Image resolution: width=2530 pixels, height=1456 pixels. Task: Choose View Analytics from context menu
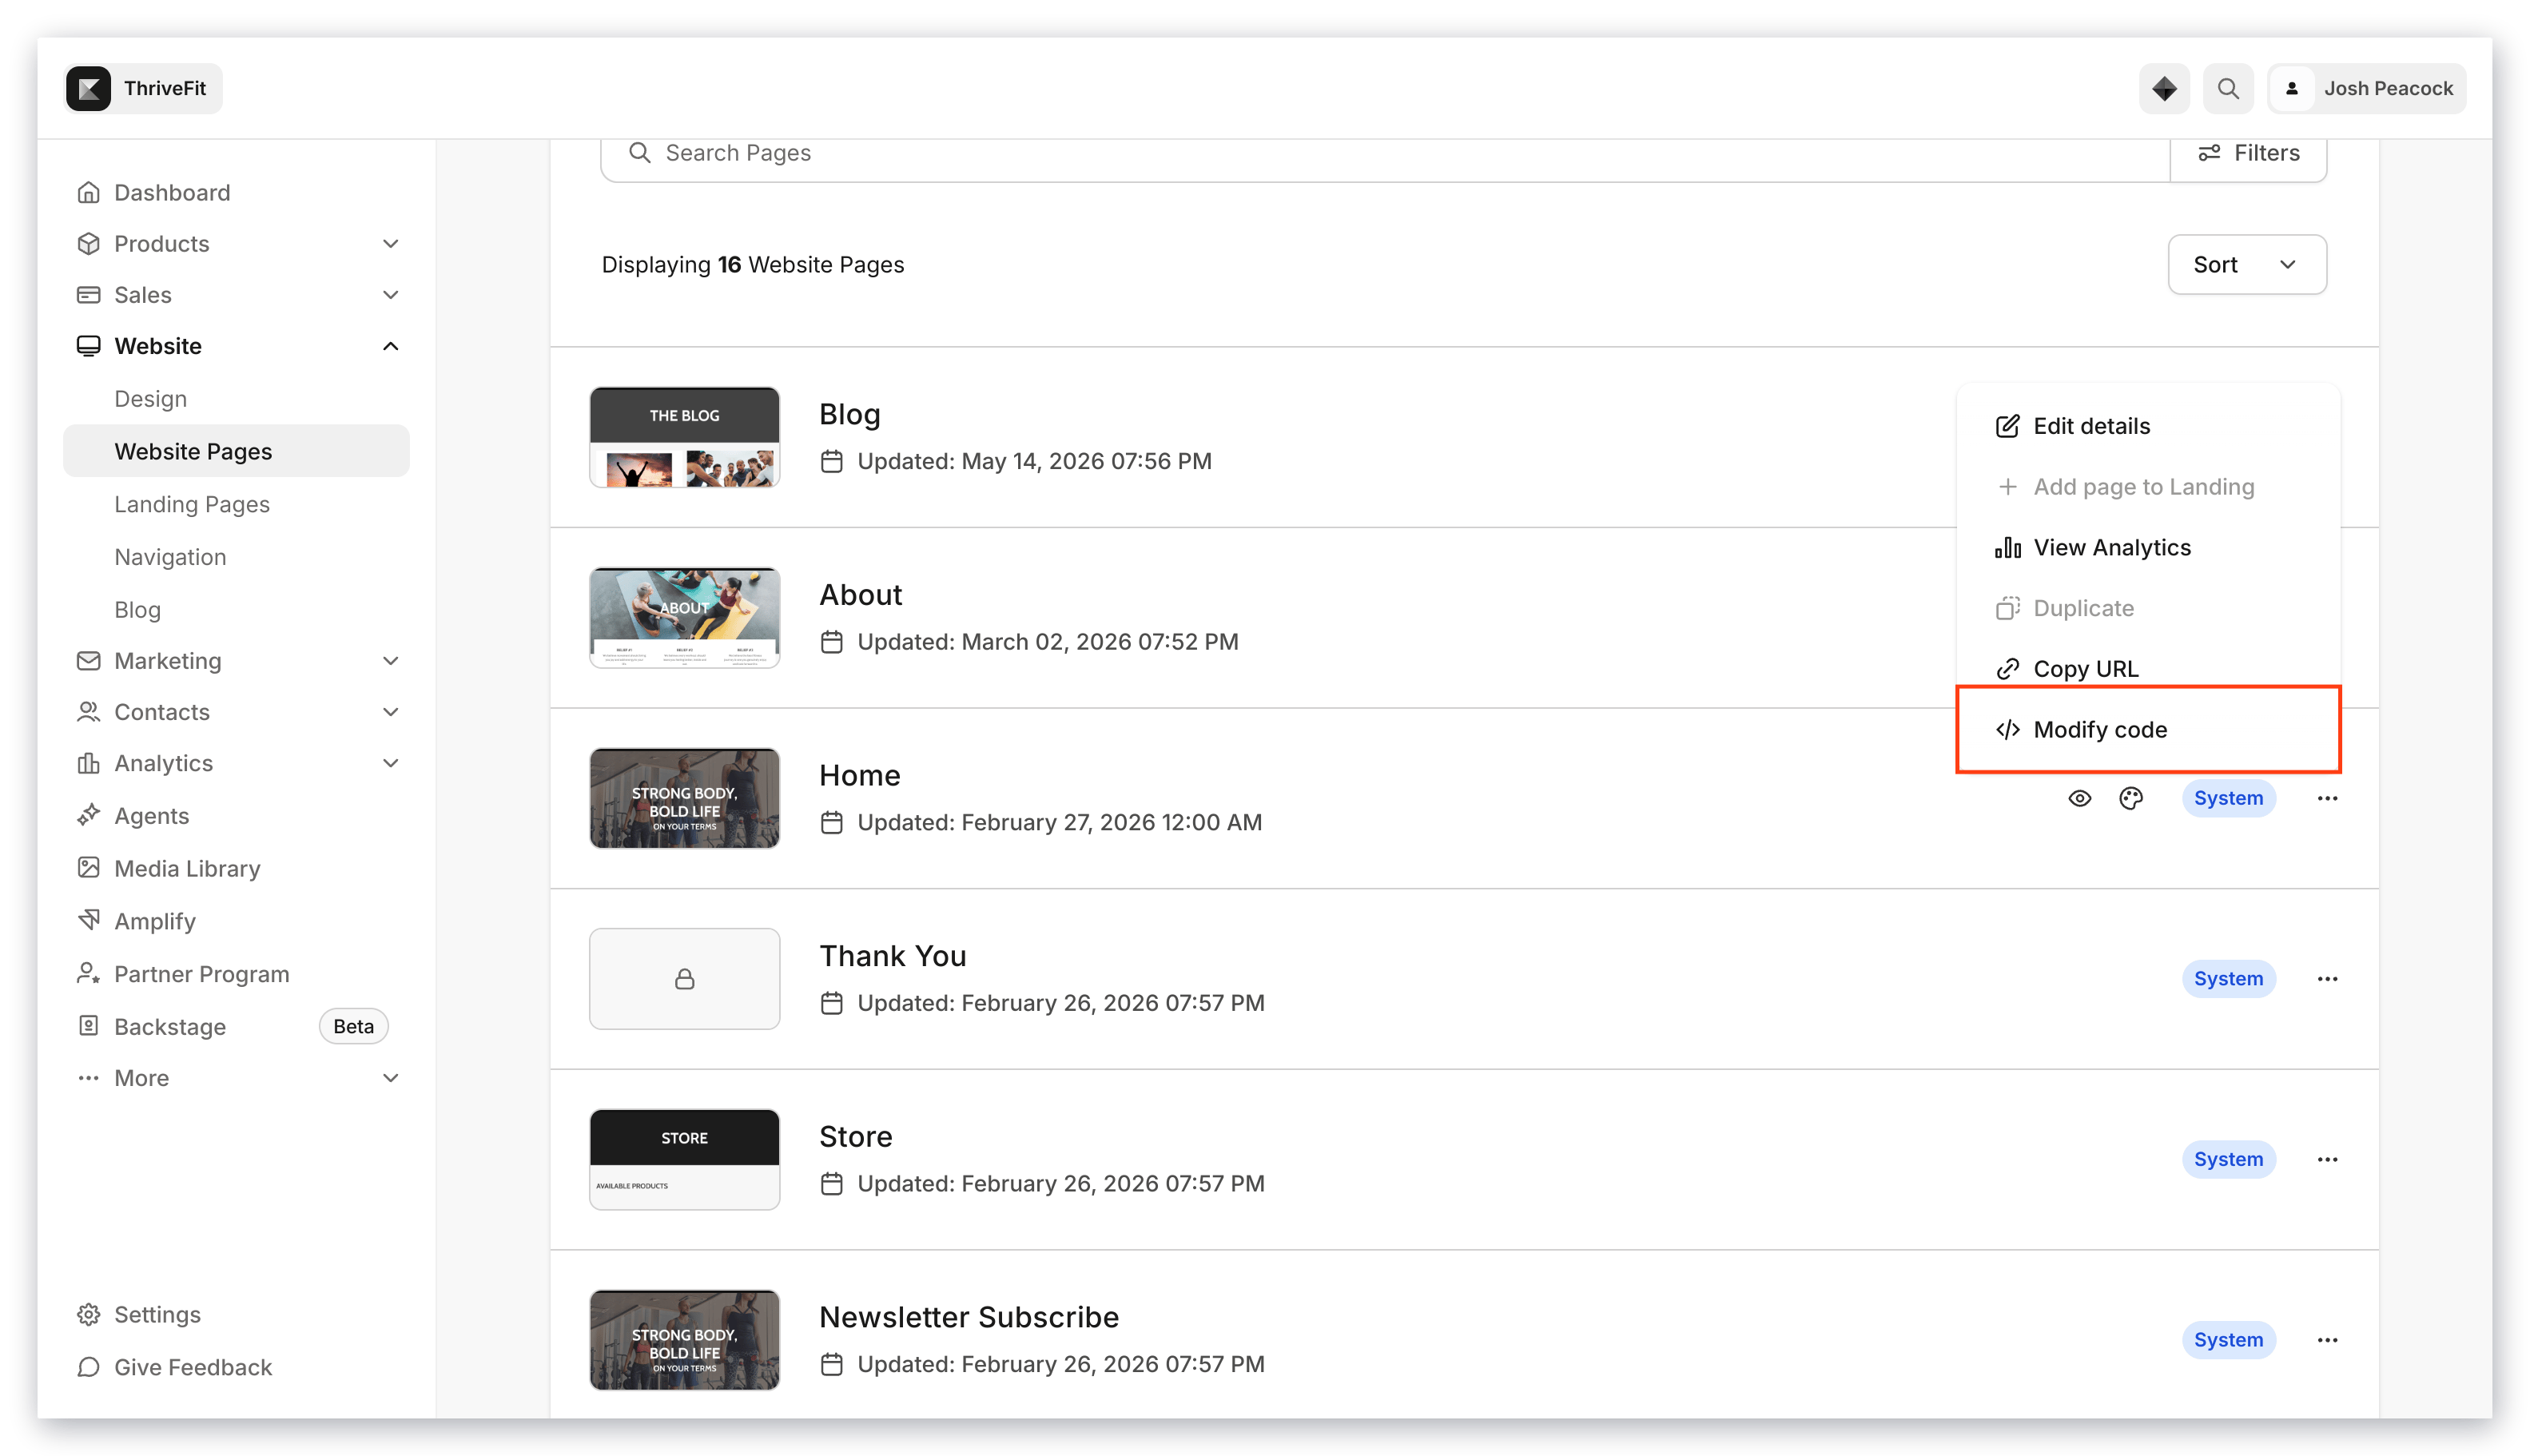point(2147,547)
